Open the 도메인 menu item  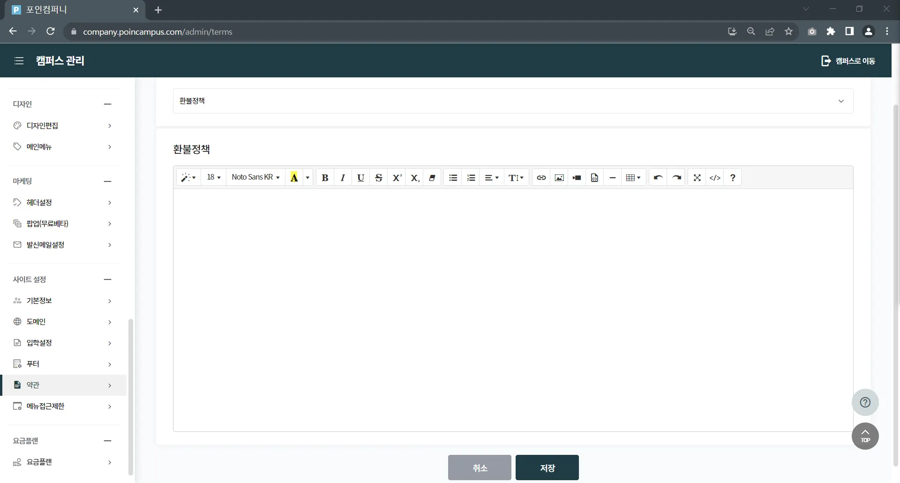(x=63, y=322)
